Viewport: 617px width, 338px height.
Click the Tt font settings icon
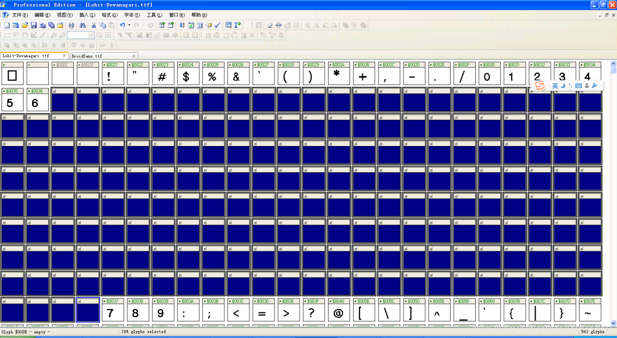[200, 25]
